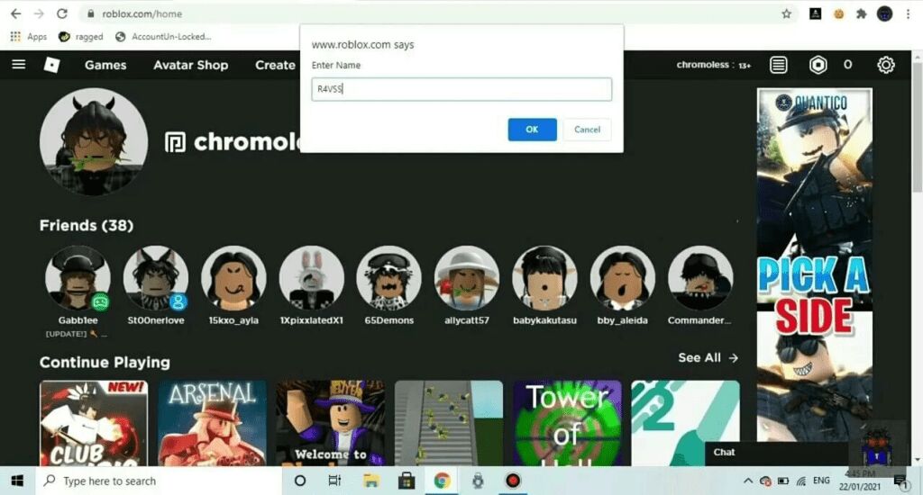Viewport: 923px width, 495px height.
Task: Open the Club game thumbnail marked NEW
Action: click(94, 423)
